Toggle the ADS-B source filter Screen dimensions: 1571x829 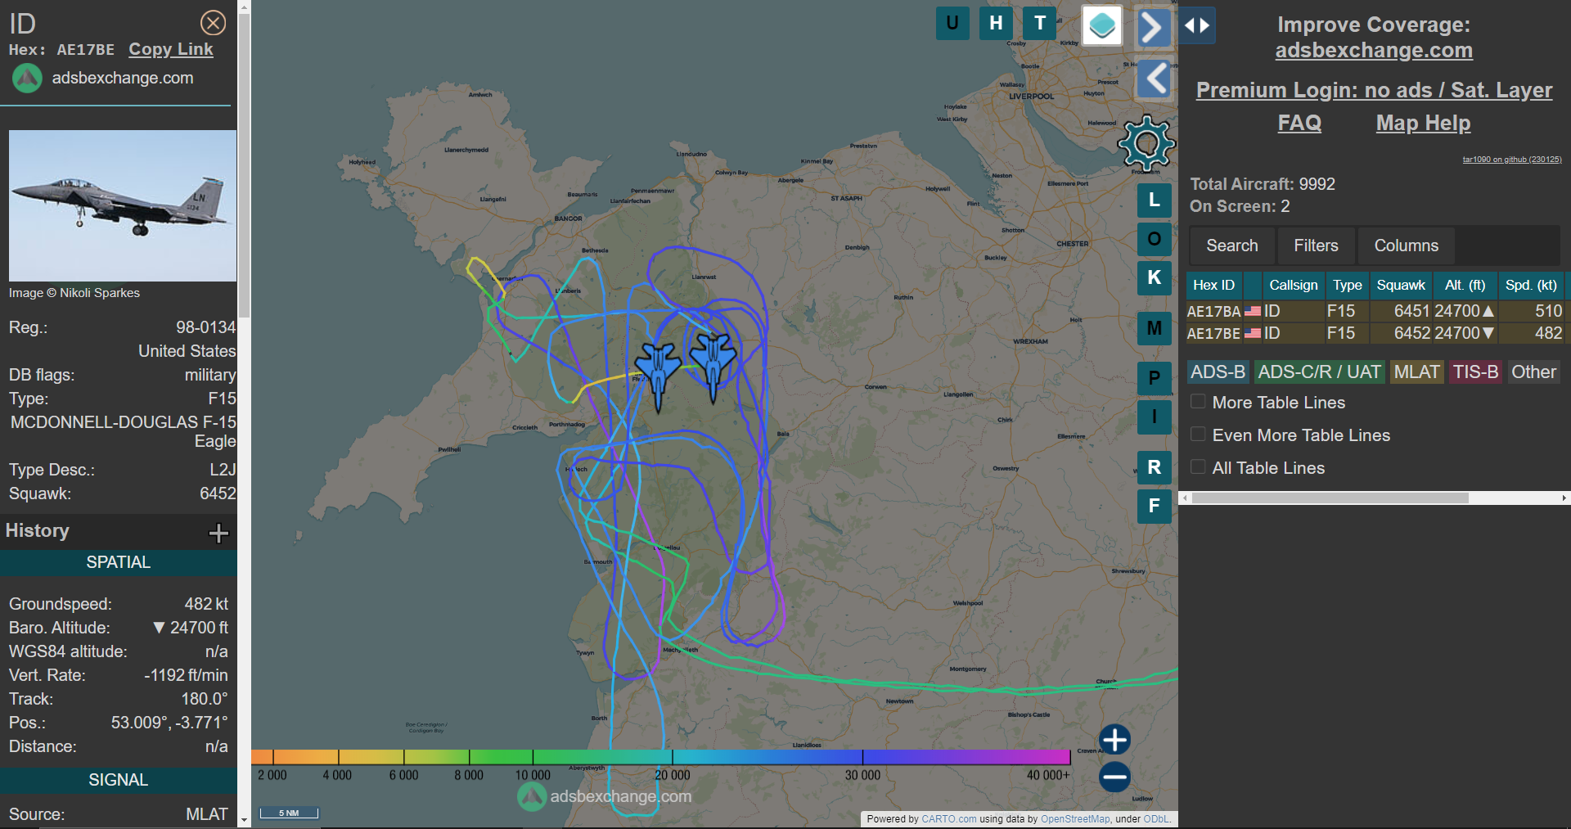(x=1218, y=372)
